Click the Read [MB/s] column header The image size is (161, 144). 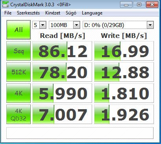click(x=63, y=36)
